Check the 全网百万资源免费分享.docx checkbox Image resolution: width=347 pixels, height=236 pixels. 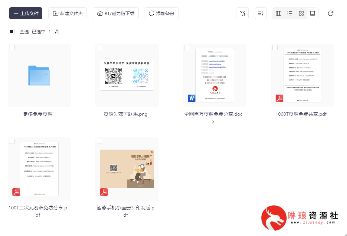[187, 47]
